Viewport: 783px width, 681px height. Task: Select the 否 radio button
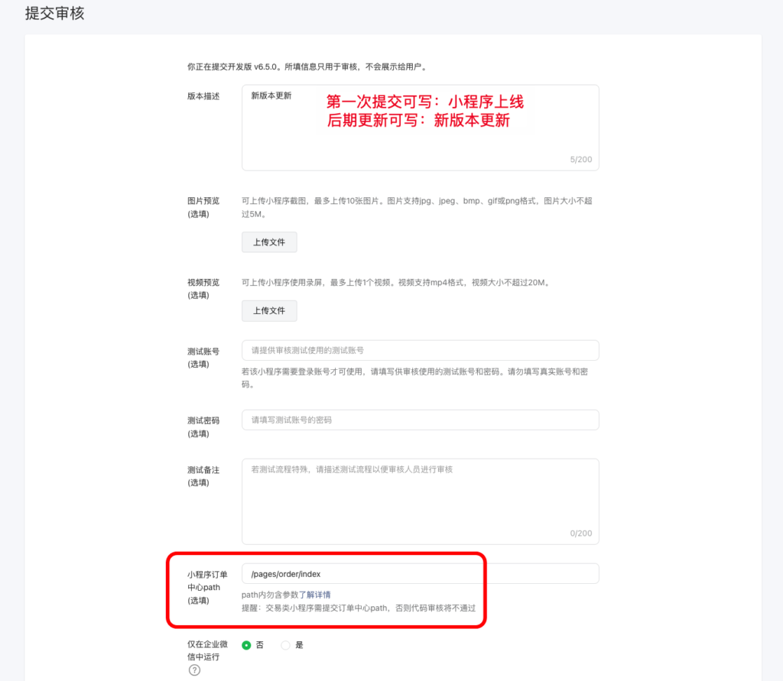(248, 644)
